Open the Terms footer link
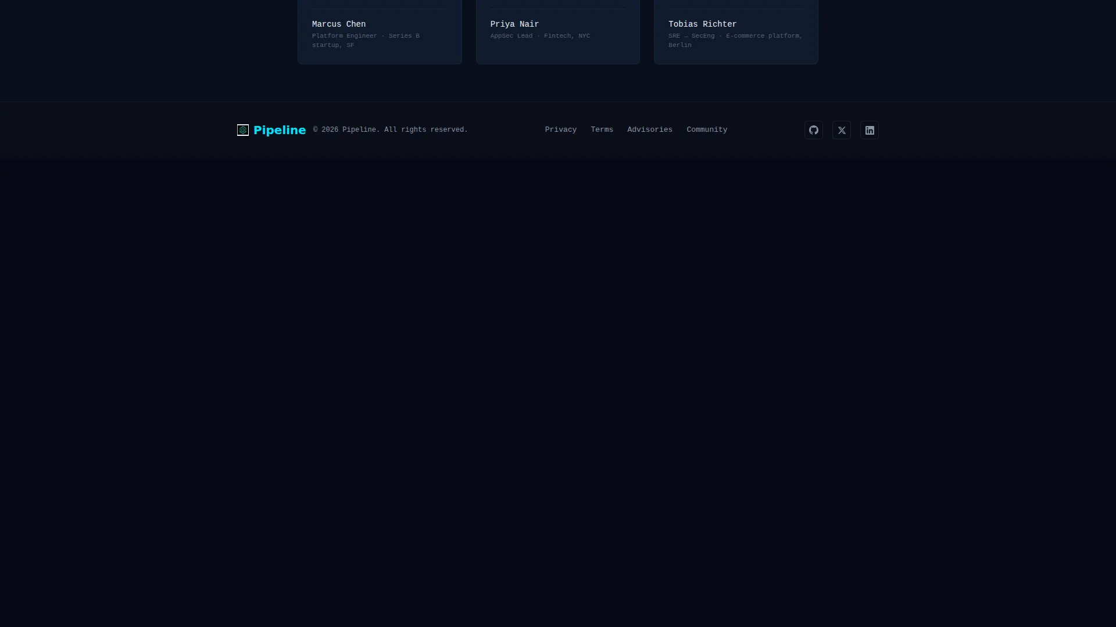 point(602,129)
